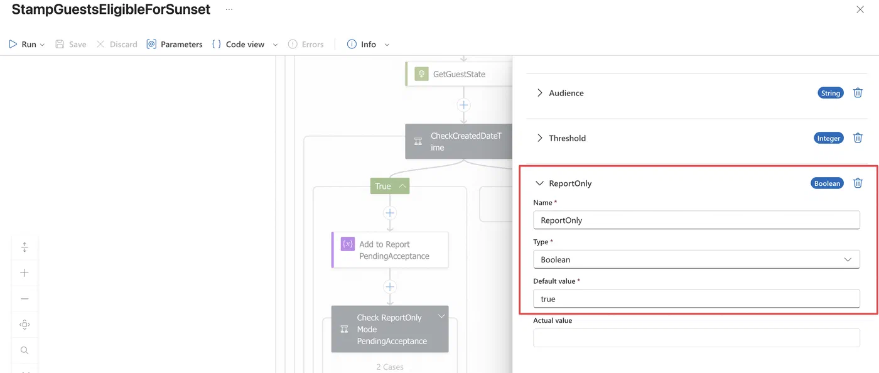Zoom in on the designer canvas
The width and height of the screenshot is (879, 373).
pyautogui.click(x=24, y=273)
